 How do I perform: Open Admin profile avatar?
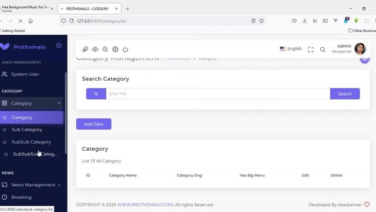point(360,48)
